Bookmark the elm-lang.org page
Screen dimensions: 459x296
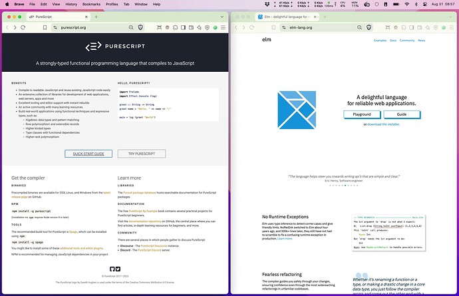(x=273, y=27)
